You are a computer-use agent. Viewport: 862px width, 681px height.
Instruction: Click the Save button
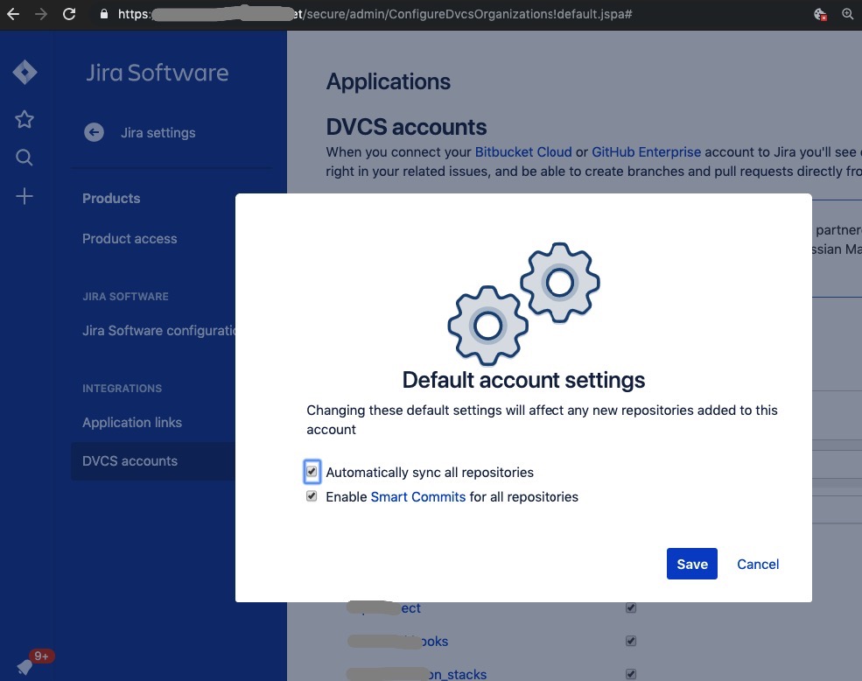[691, 564]
